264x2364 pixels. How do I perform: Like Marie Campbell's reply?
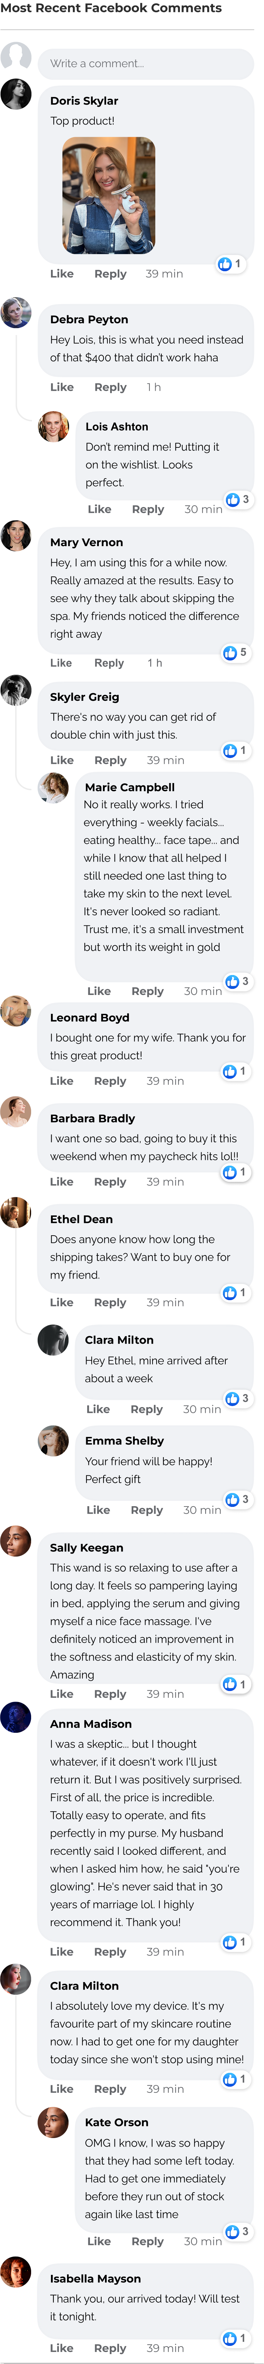99,991
